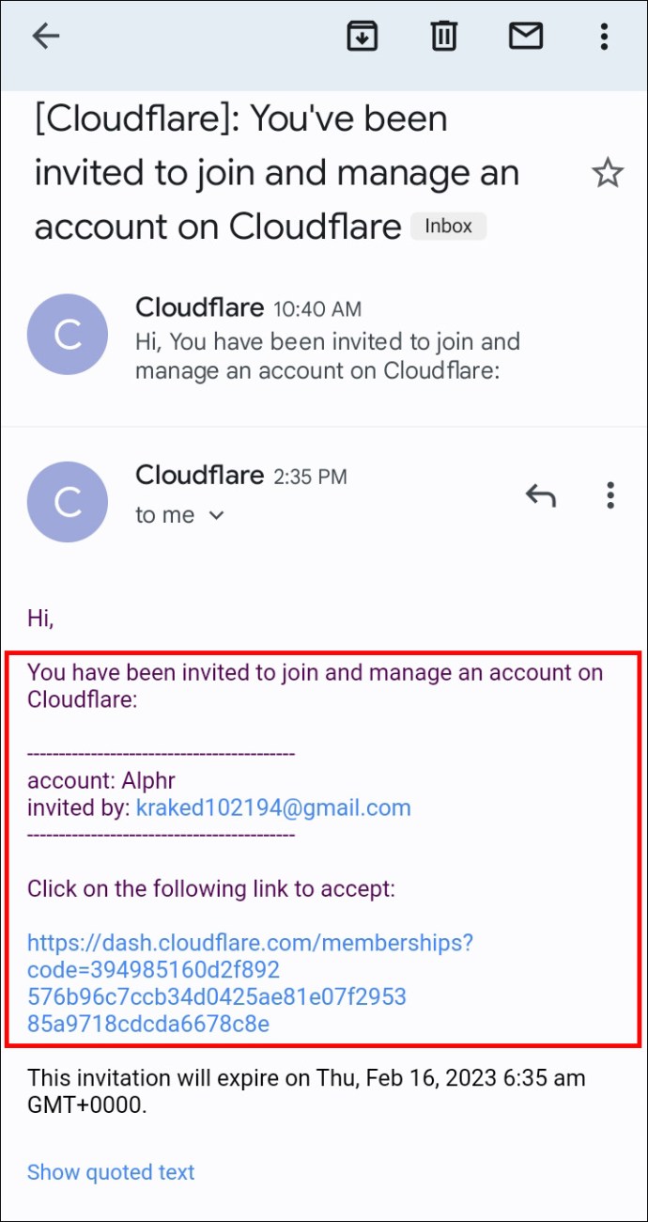Viewport: 648px width, 1222px height.
Task: Delete the email with trash icon
Action: tap(443, 37)
